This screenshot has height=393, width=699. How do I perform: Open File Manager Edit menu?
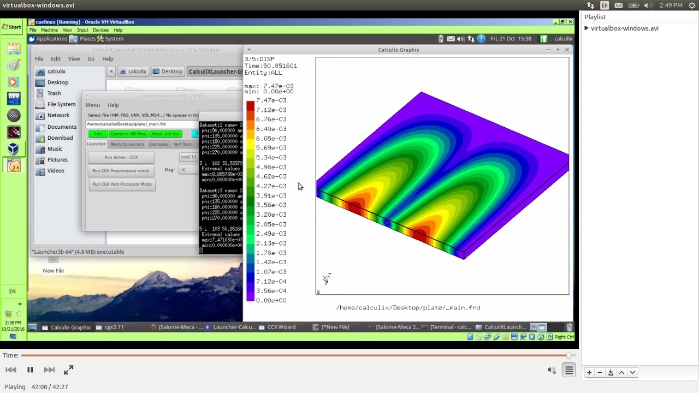click(x=56, y=59)
